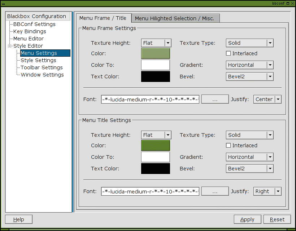Pick the Menu Frame Text Color swatch

click(x=156, y=77)
